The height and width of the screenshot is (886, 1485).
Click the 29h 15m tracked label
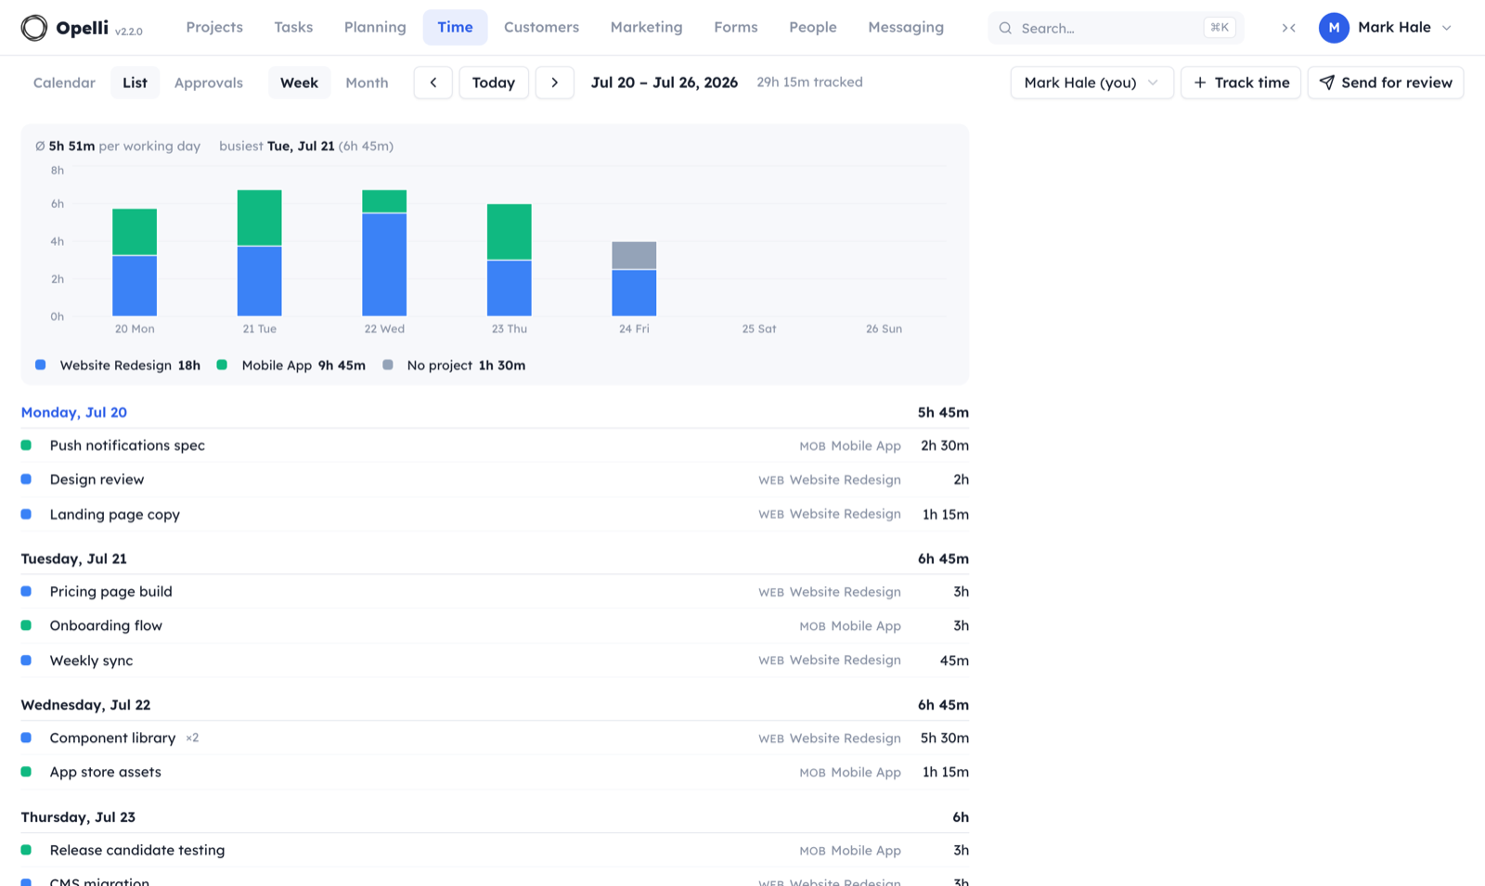(809, 83)
